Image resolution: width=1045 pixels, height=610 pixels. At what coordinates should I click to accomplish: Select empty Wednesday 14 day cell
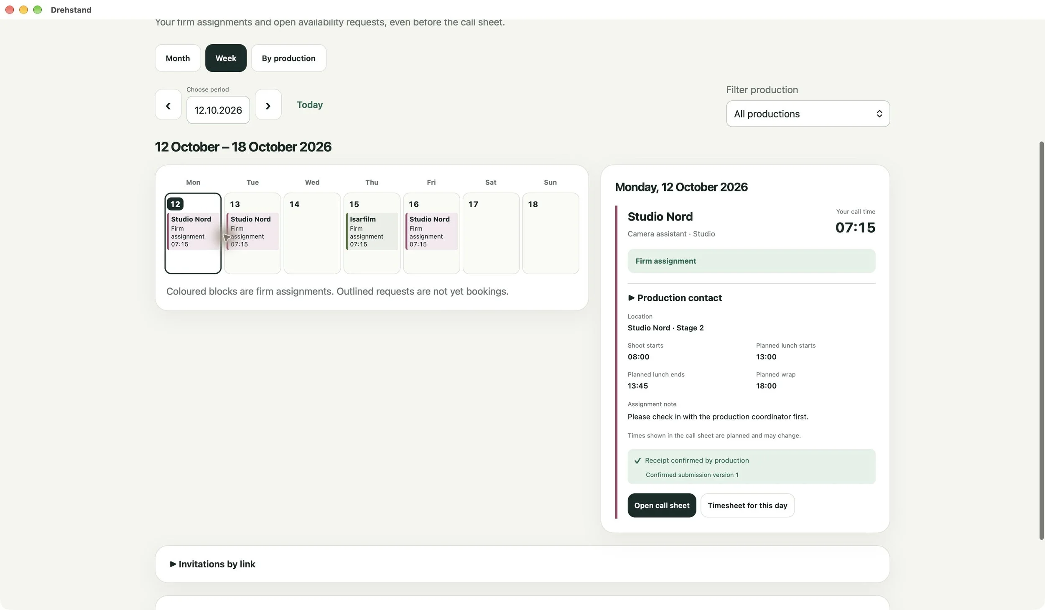[312, 233]
